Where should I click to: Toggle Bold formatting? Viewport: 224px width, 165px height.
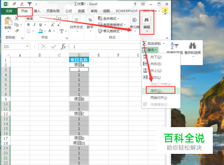(x=28, y=25)
